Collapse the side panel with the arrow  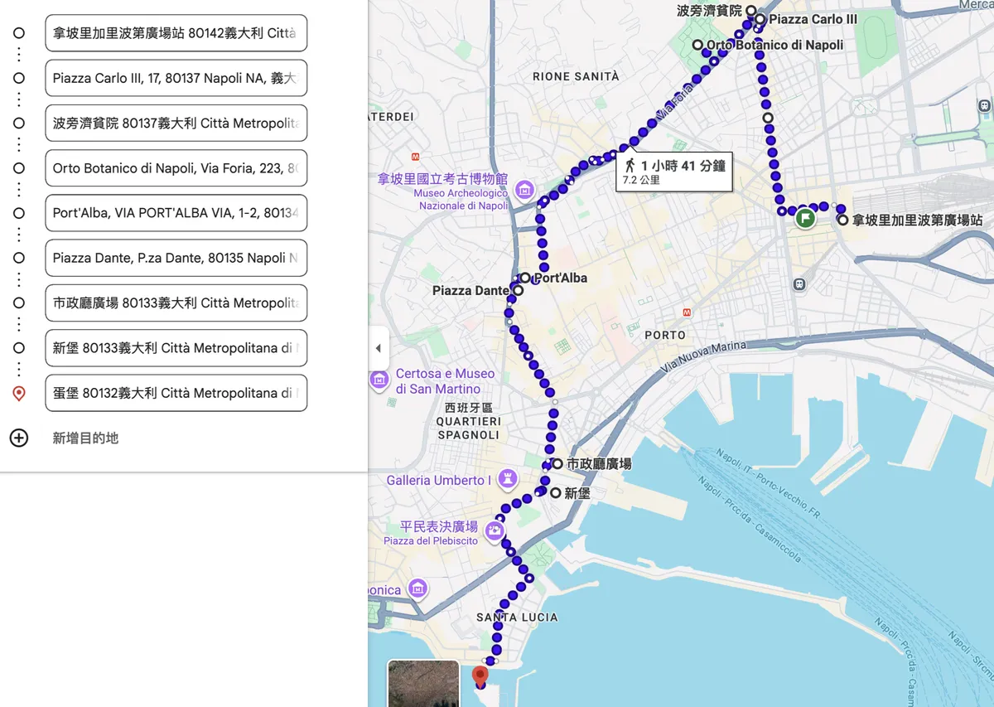pyautogui.click(x=379, y=348)
